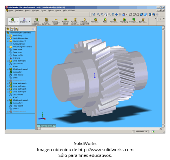Select Aluminiumbronze material in tree
This screenshot has width=170, height=160.
(x=19, y=44)
